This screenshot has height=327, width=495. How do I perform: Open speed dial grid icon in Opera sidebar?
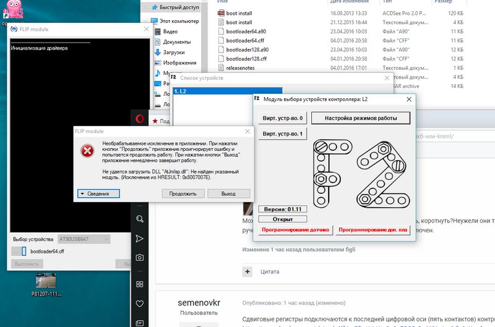(x=140, y=284)
